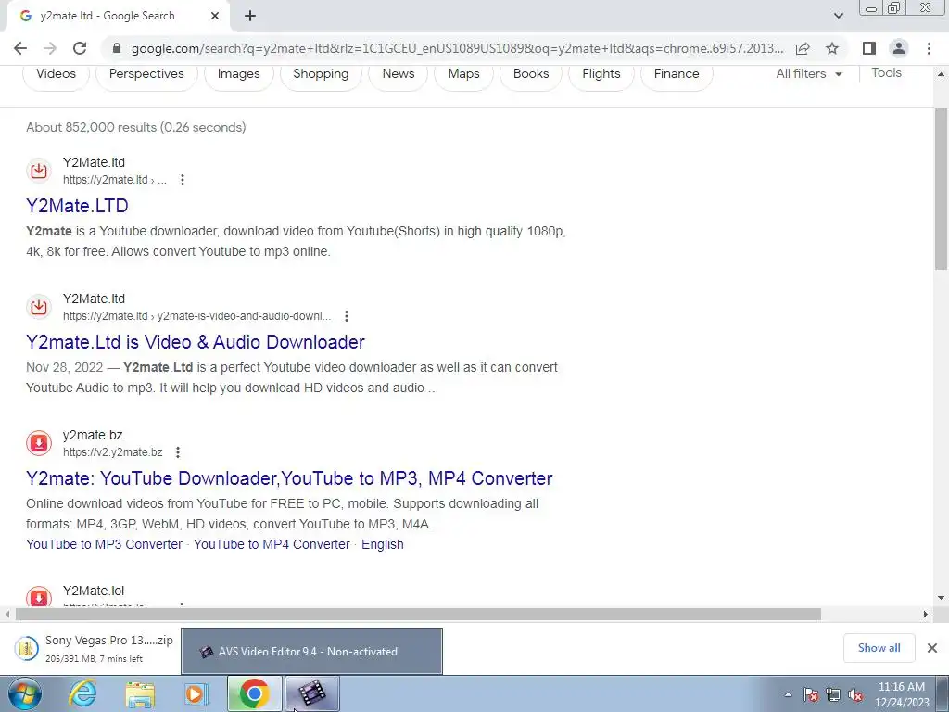
Task: Open the network tray icon
Action: point(833,695)
